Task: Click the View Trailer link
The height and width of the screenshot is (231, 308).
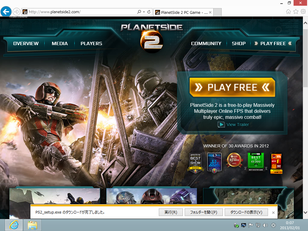Action: tap(238, 125)
